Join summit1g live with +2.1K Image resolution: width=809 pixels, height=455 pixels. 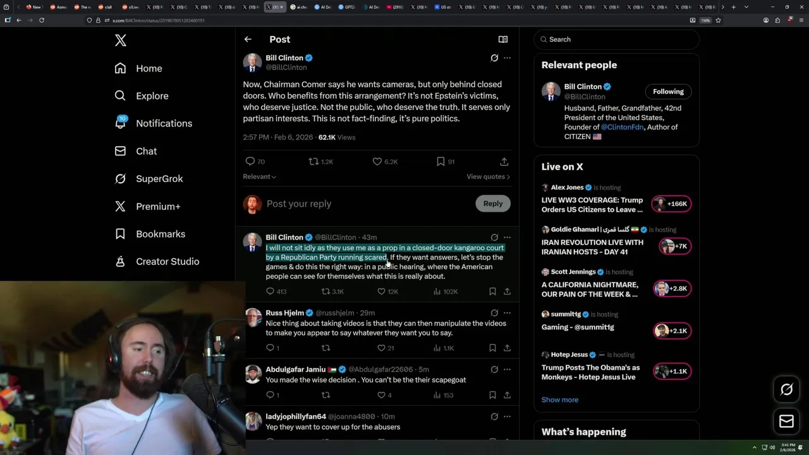pos(672,331)
